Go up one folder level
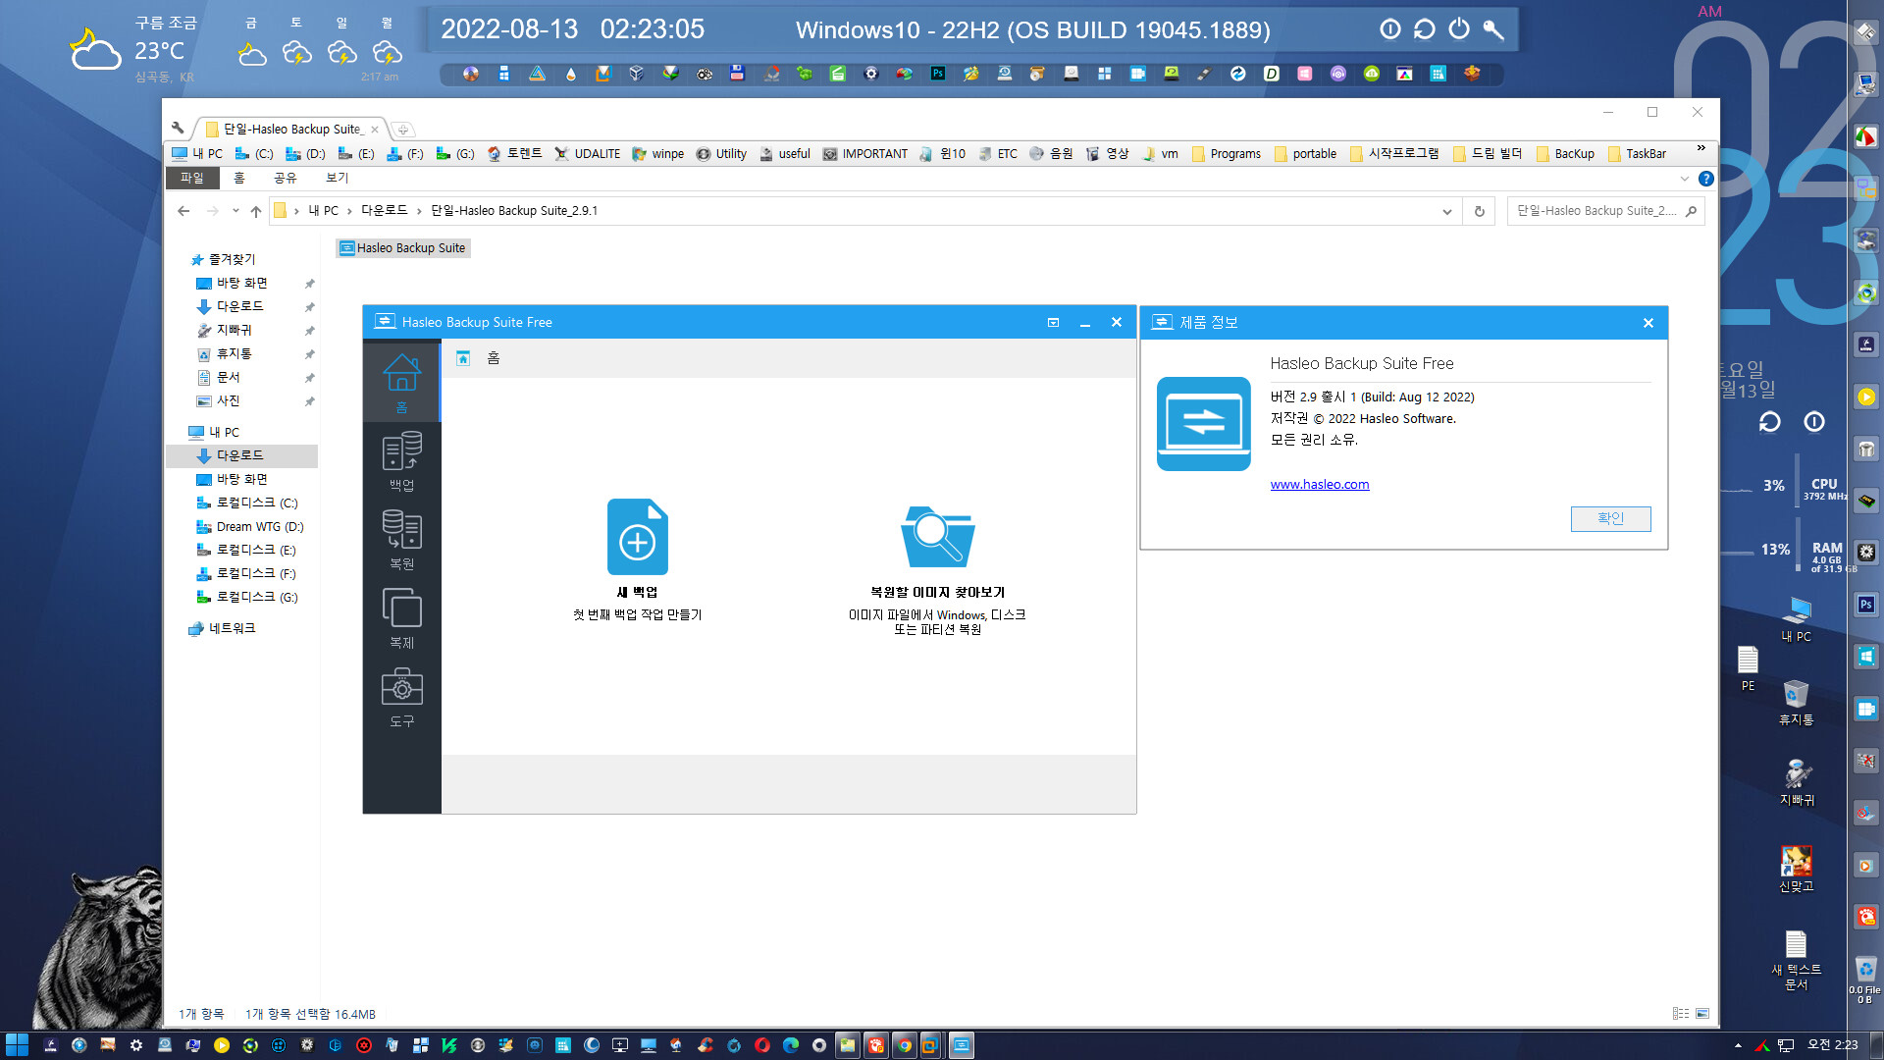 [255, 211]
